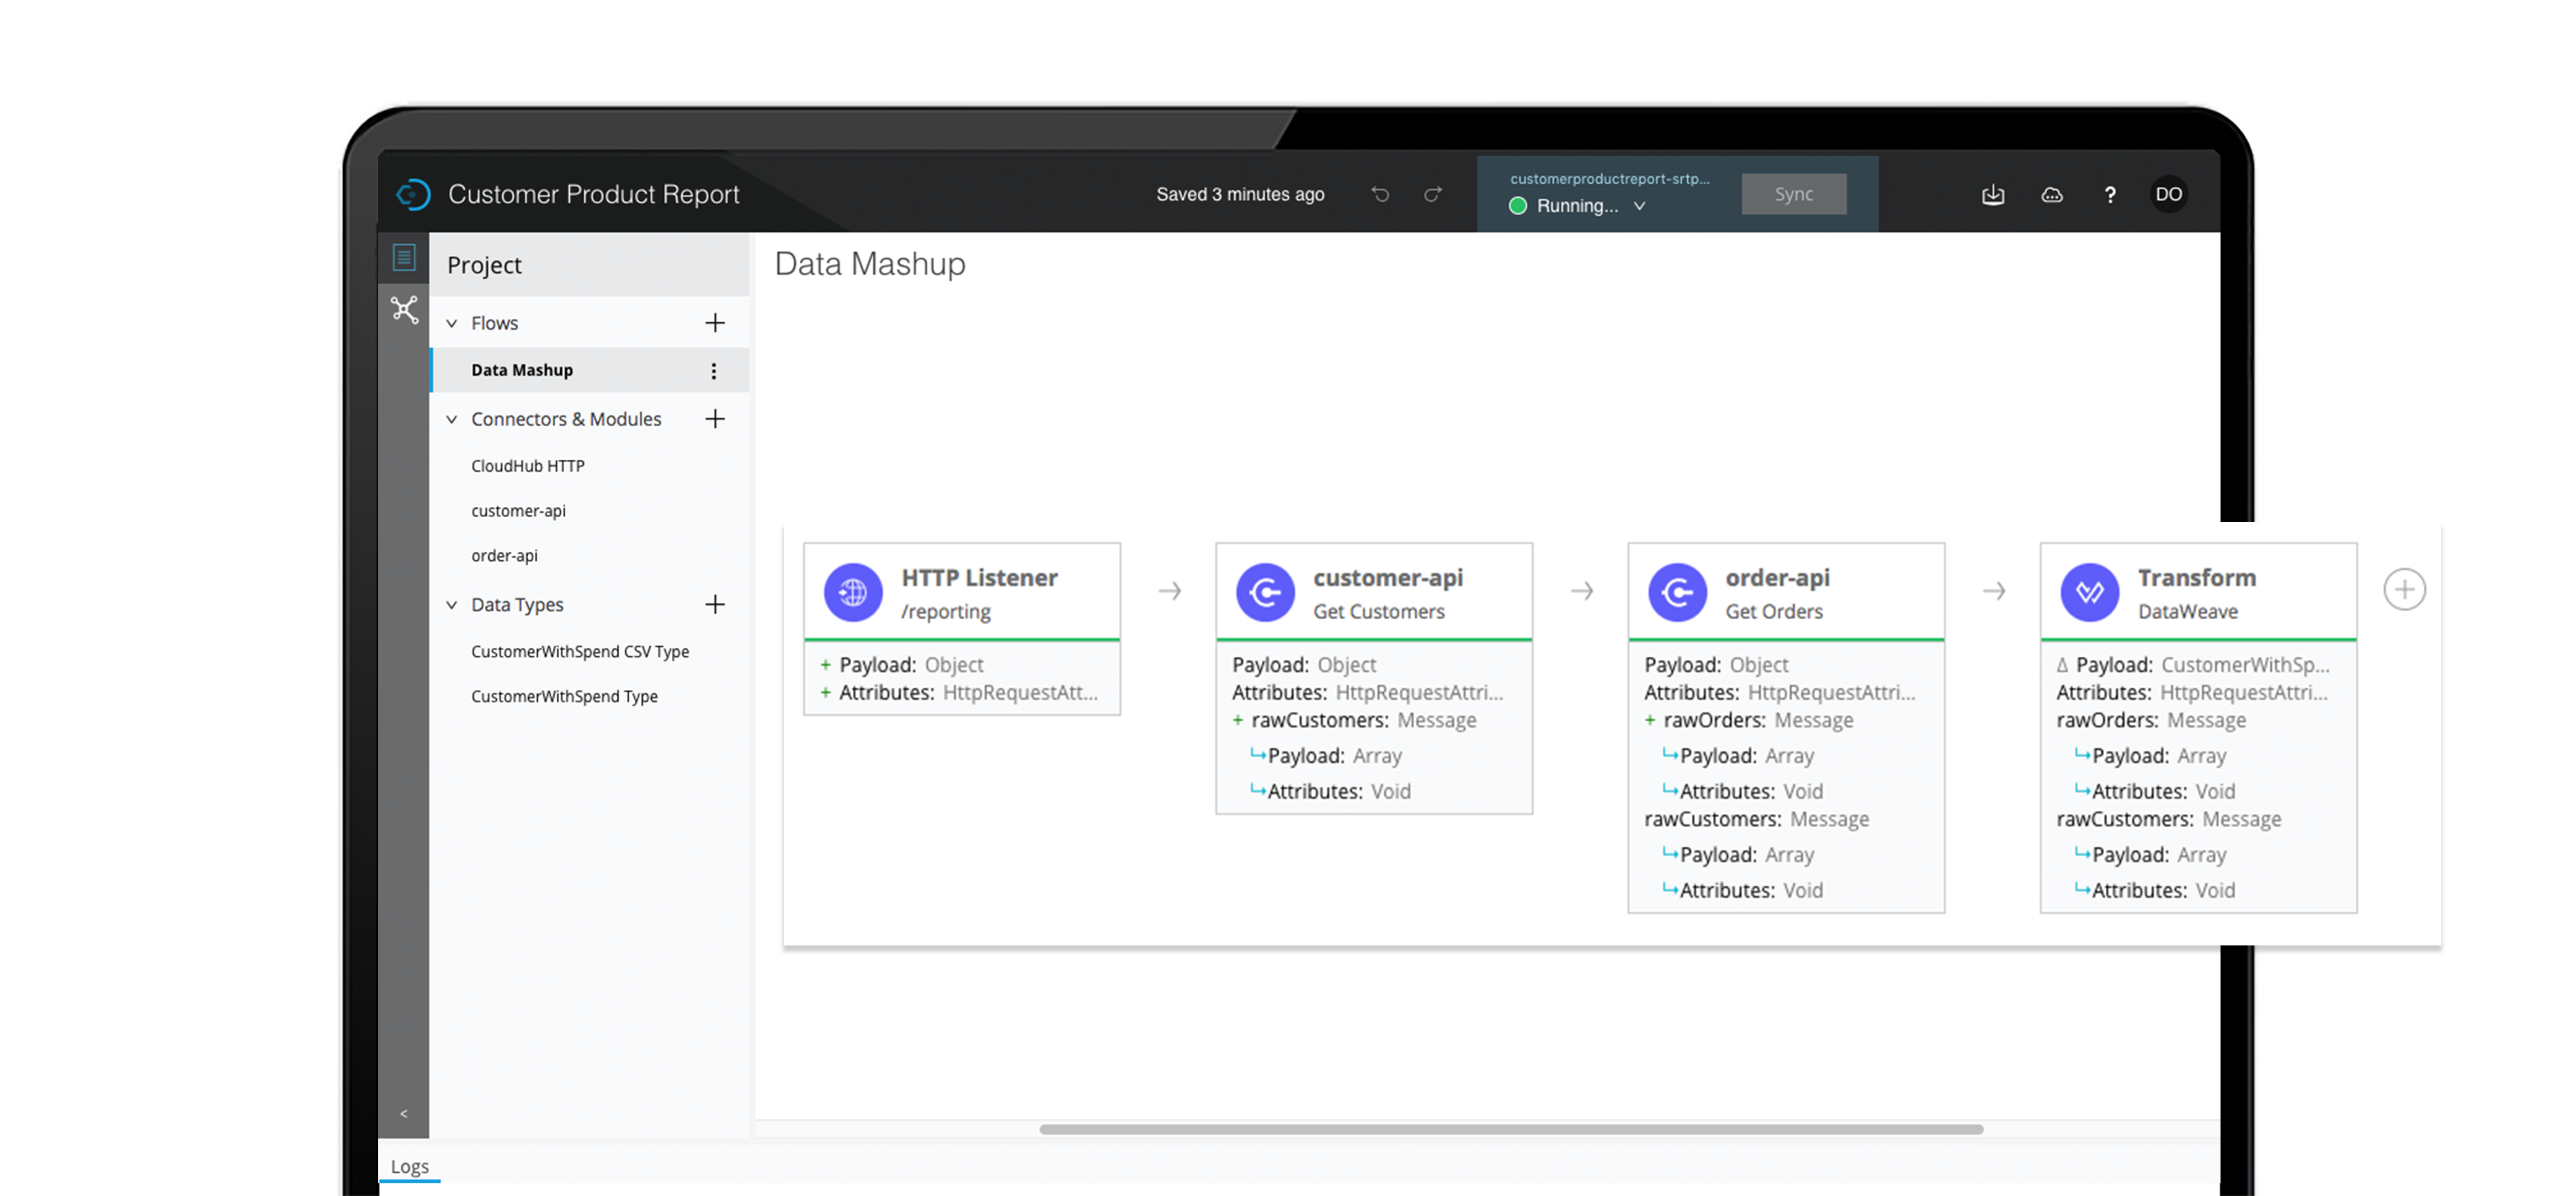Click the Connectors & Modules label
This screenshot has height=1196, width=2576.
tap(566, 419)
